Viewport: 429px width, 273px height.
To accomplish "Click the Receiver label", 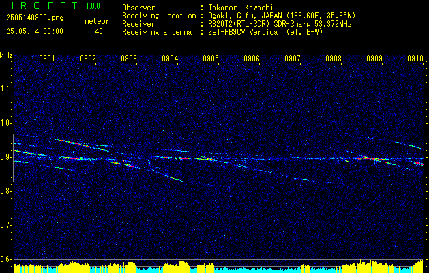I will point(138,24).
